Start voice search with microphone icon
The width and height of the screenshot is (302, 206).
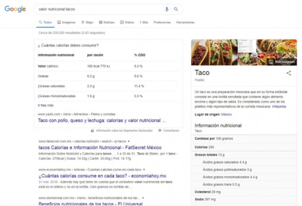(167, 9)
